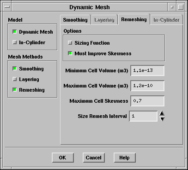Increase Size Remesh Interval with up arrow

(x=162, y=113)
